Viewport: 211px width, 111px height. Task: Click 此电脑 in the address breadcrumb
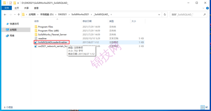click(x=32, y=14)
